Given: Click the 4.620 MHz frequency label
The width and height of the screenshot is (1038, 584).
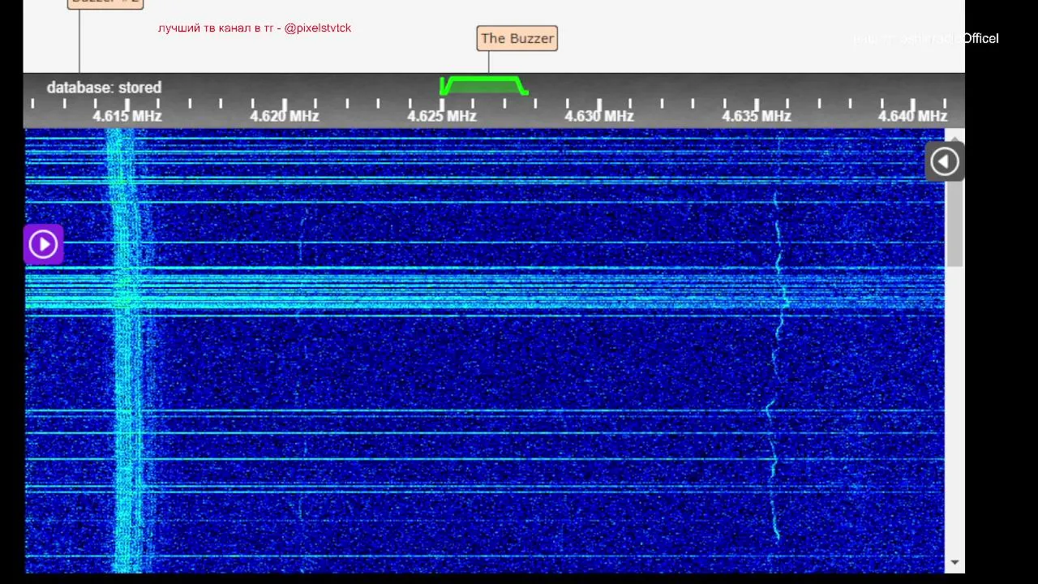Looking at the screenshot, I should click(285, 116).
